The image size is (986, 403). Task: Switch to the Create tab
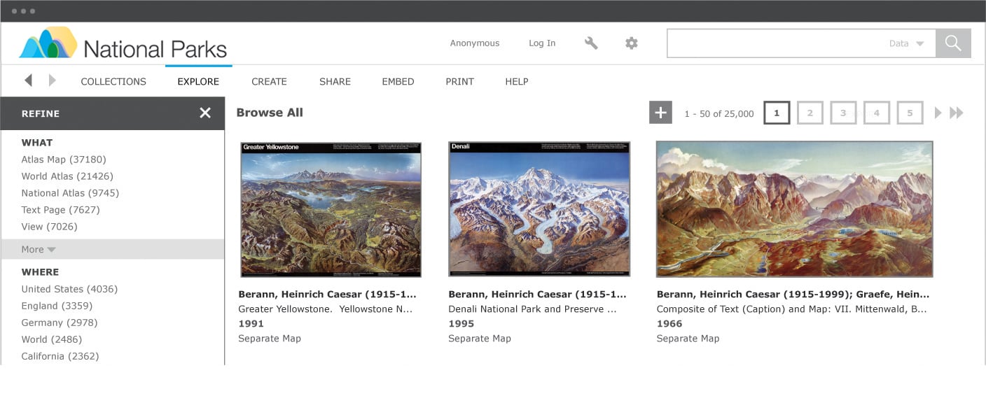[269, 81]
